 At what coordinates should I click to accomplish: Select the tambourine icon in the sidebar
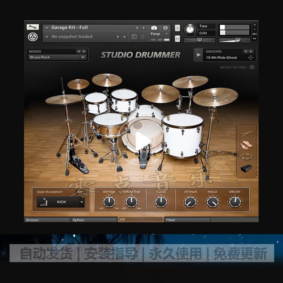pyautogui.click(x=247, y=157)
